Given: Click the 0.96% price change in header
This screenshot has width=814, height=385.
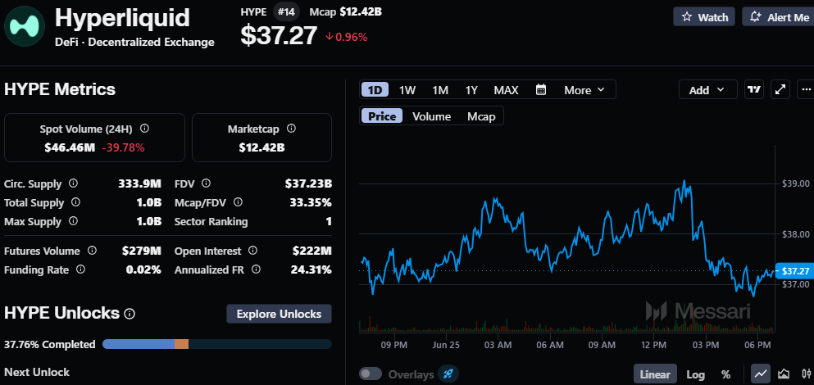Looking at the screenshot, I should click(347, 37).
